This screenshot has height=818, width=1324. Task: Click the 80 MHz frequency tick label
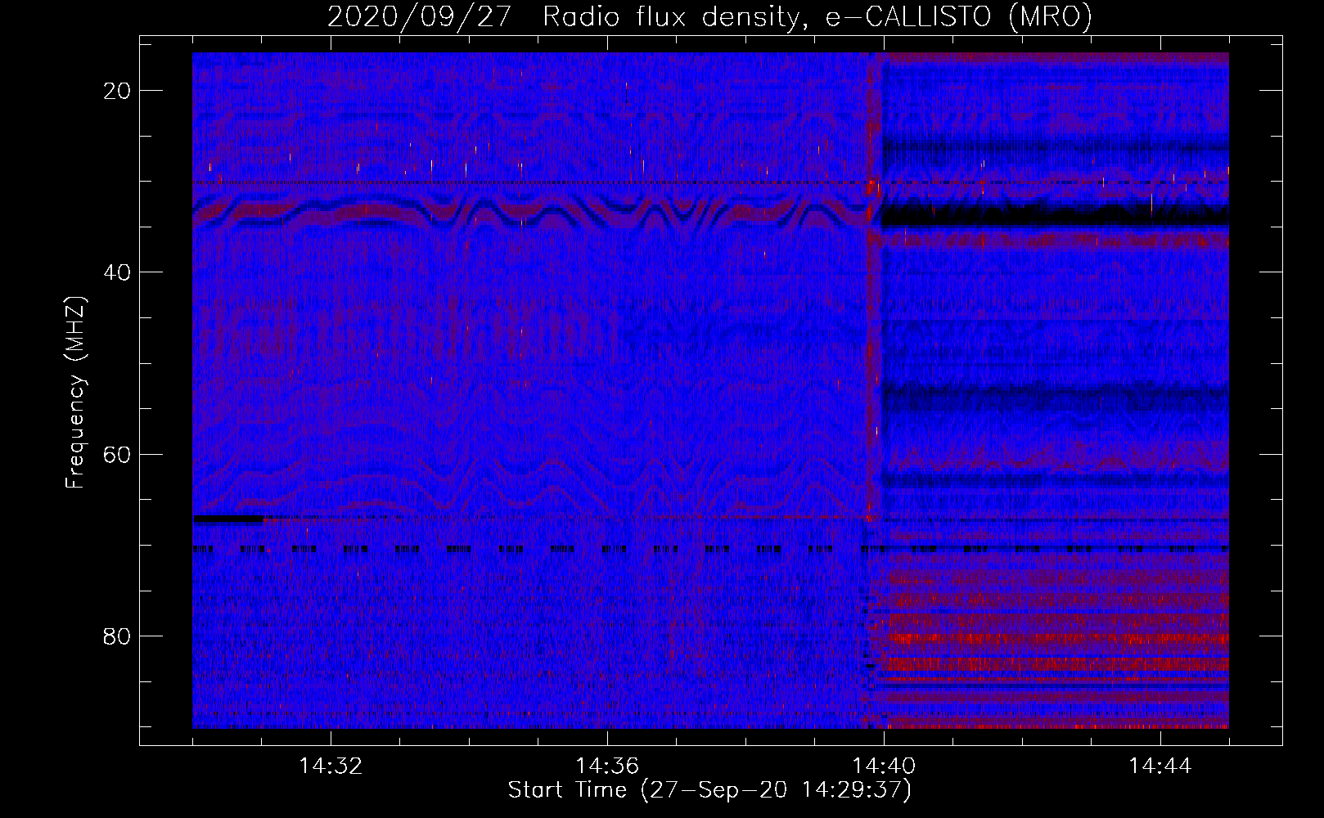tap(118, 636)
